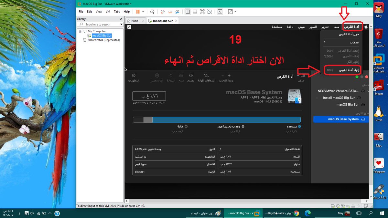Open the Telegram desktop shortcut
This screenshot has height=218, width=388.
(x=379, y=166)
